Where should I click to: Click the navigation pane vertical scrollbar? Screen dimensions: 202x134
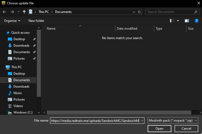39,63
